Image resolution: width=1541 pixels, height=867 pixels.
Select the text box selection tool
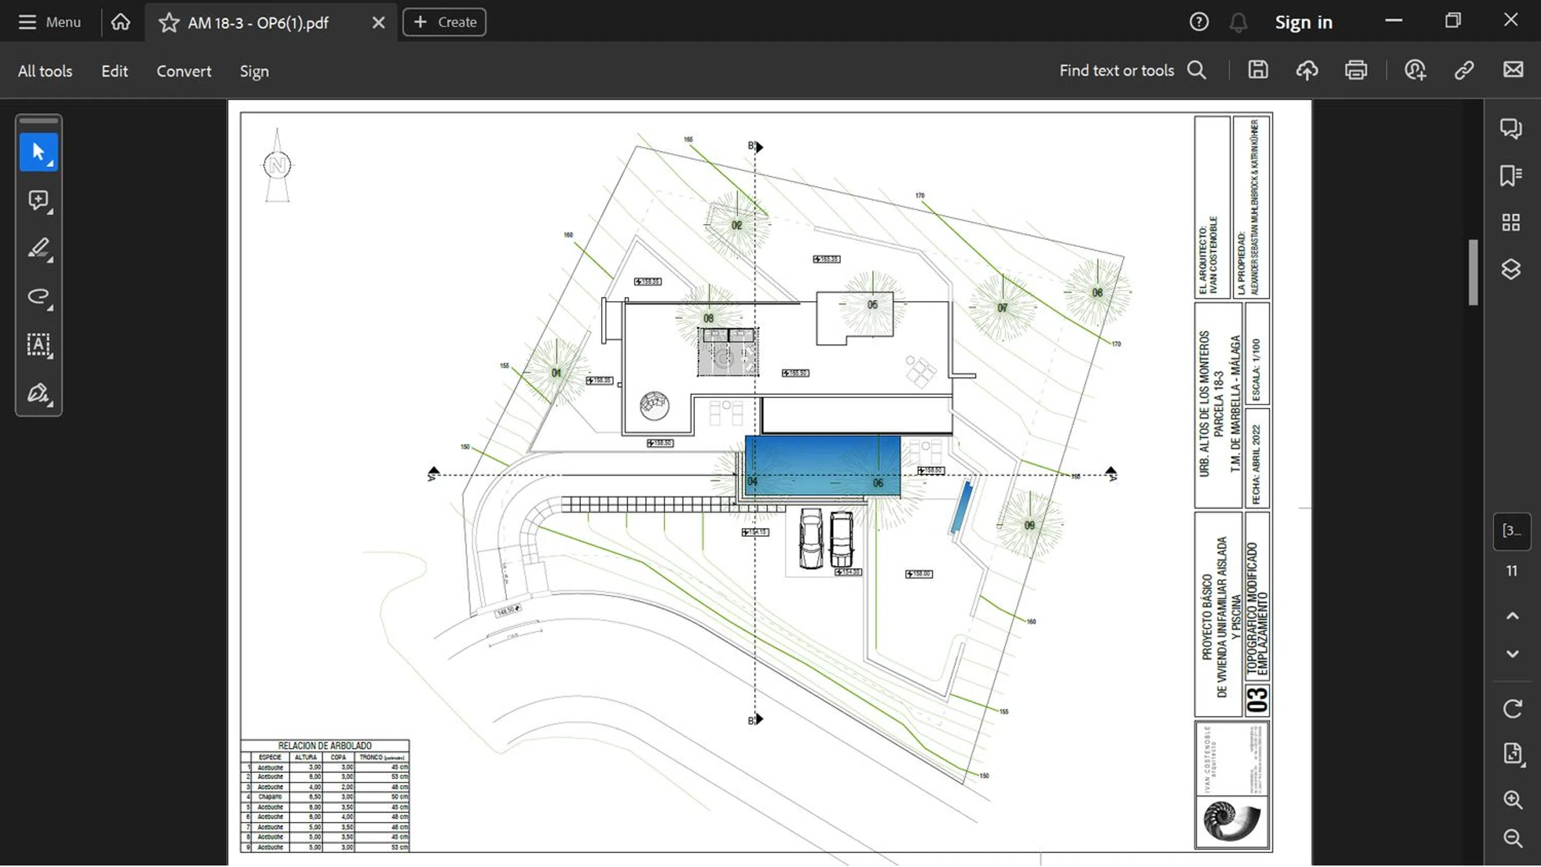[38, 344]
